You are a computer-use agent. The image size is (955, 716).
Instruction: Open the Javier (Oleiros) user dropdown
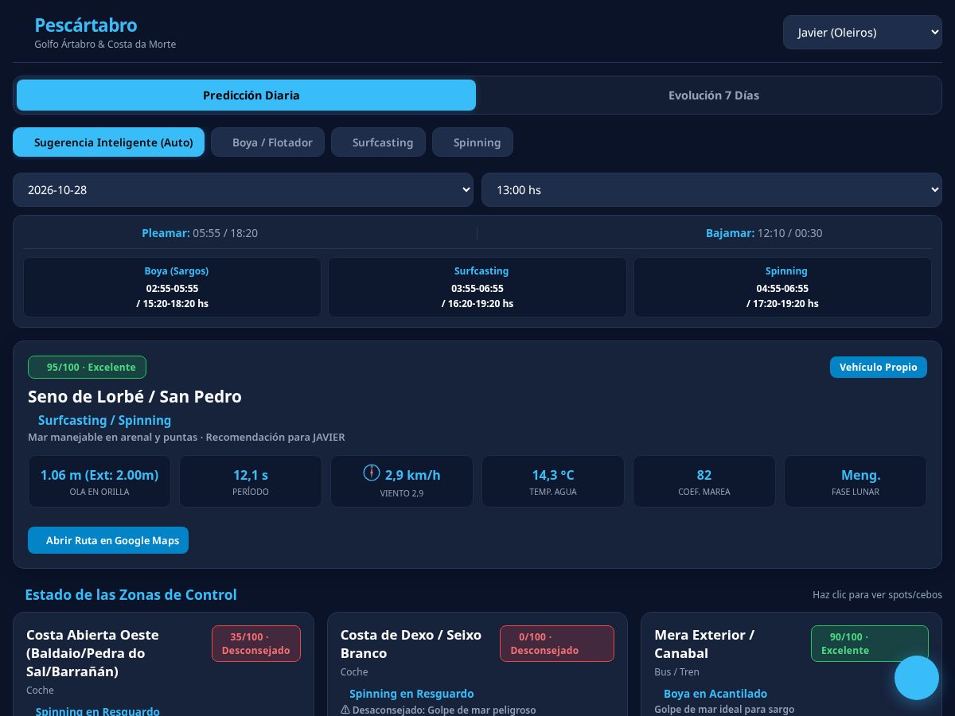(x=863, y=33)
